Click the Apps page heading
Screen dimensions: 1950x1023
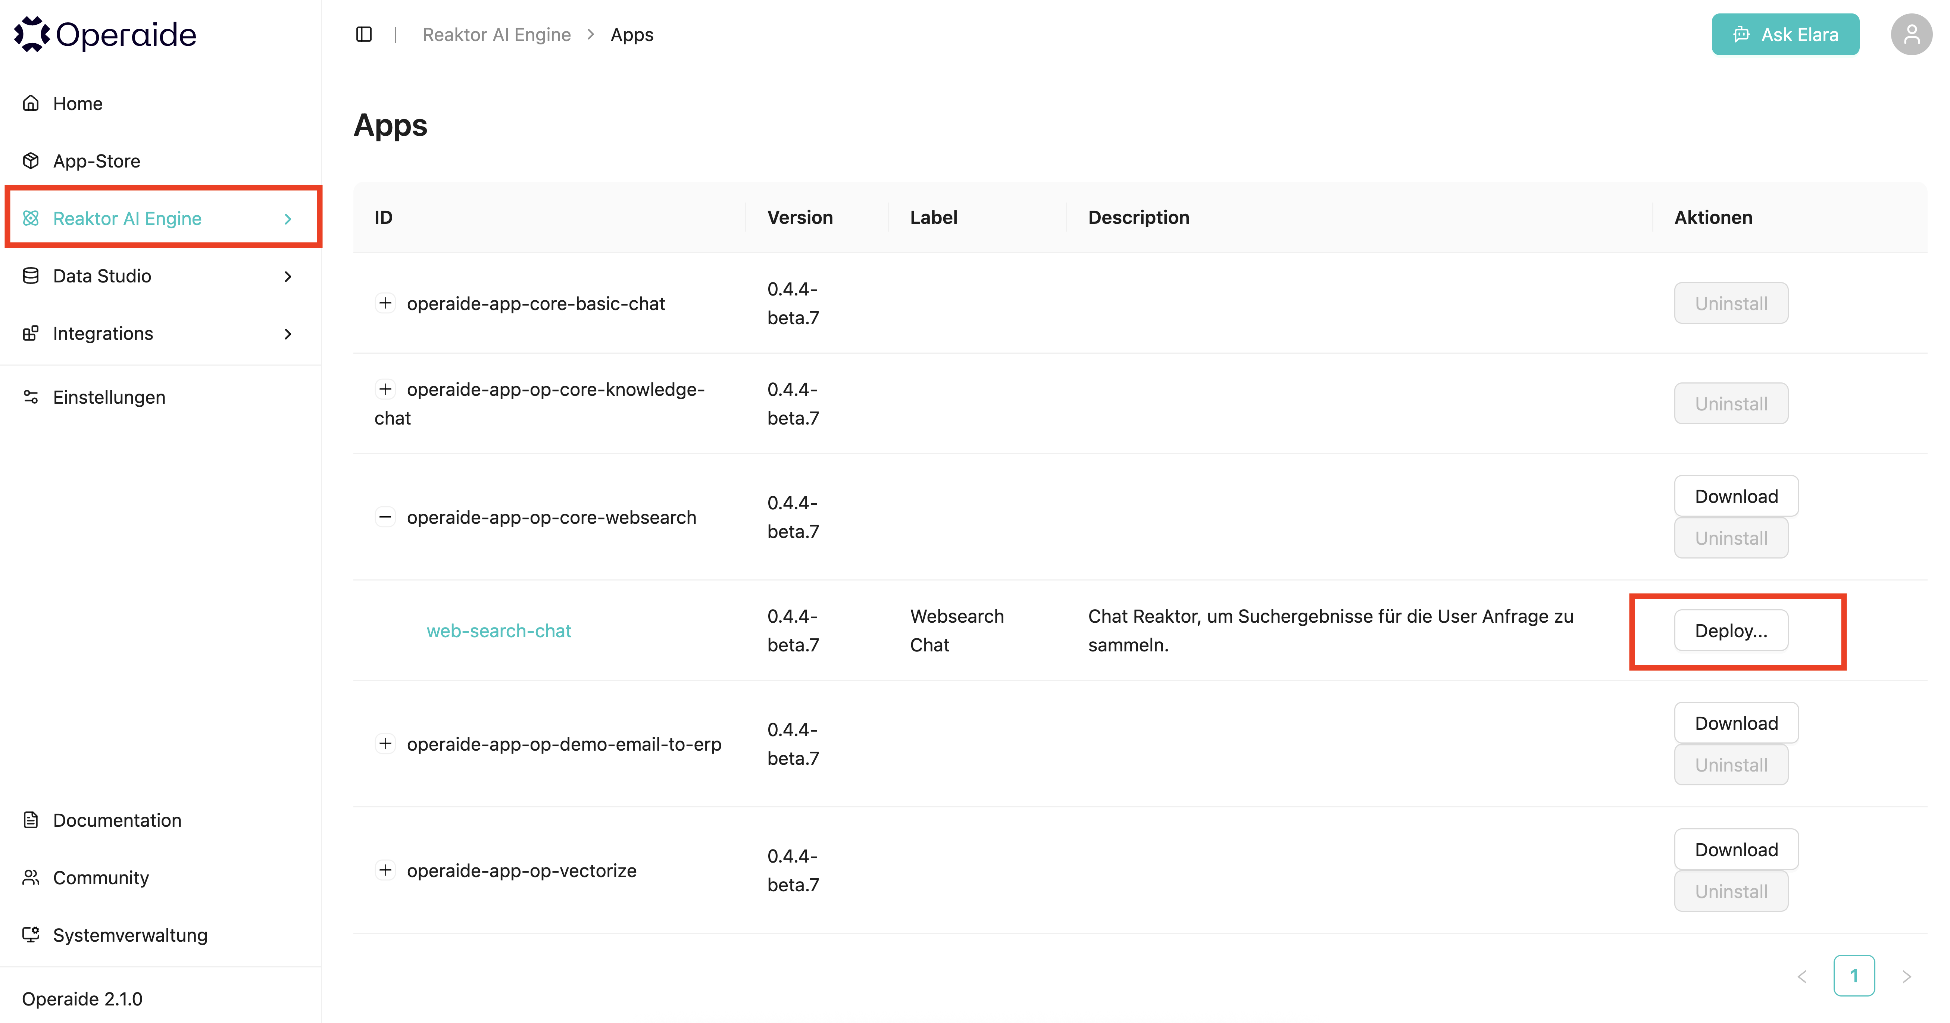coord(391,126)
